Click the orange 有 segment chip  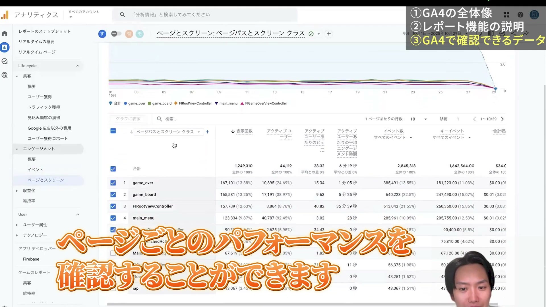pyautogui.click(x=129, y=34)
